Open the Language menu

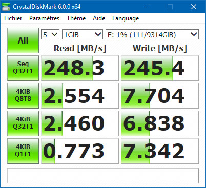126,18
